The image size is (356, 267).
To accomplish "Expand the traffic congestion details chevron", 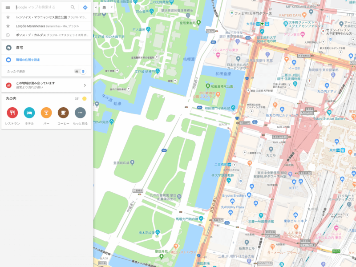I will [85, 85].
